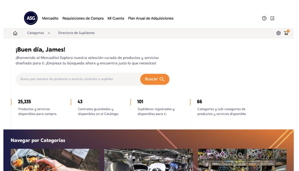
Task: Open the car factory category thumbnail
Action: (148, 160)
